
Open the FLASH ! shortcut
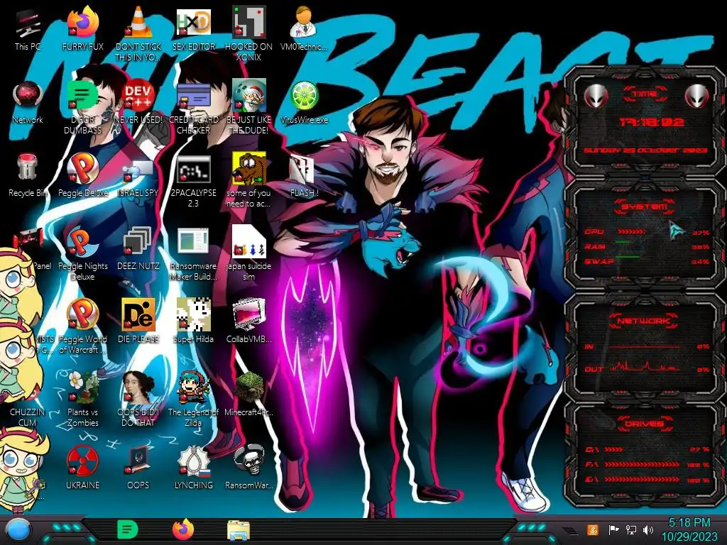click(x=304, y=176)
